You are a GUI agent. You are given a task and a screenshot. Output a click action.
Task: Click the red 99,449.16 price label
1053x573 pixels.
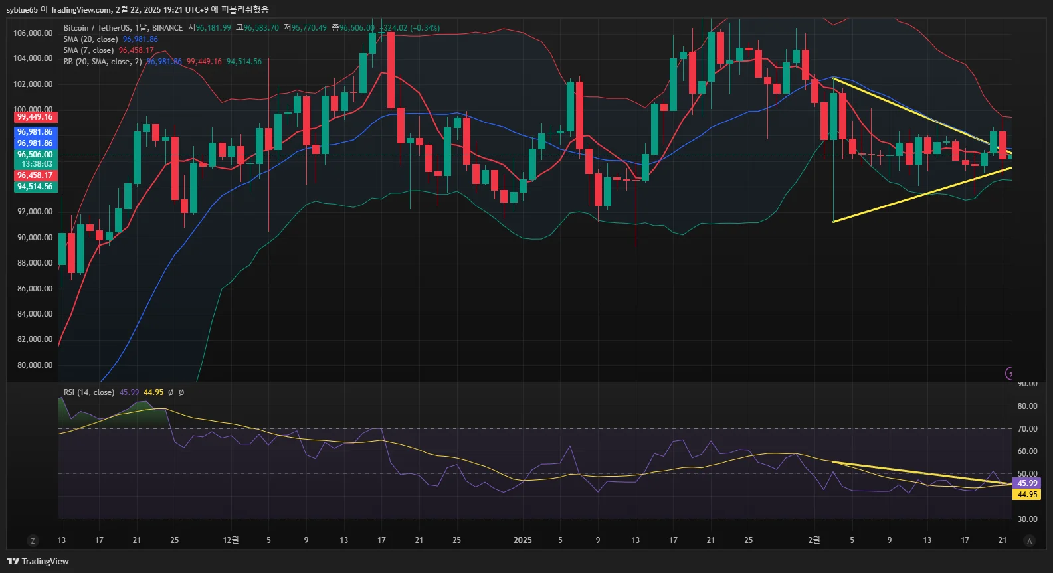coord(35,117)
